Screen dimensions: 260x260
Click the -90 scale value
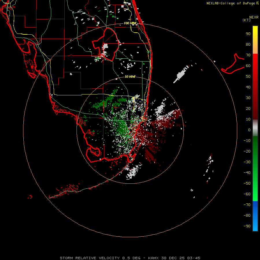(x=247, y=226)
